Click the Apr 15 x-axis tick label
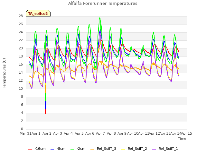The image size is (206, 155). click(187, 133)
